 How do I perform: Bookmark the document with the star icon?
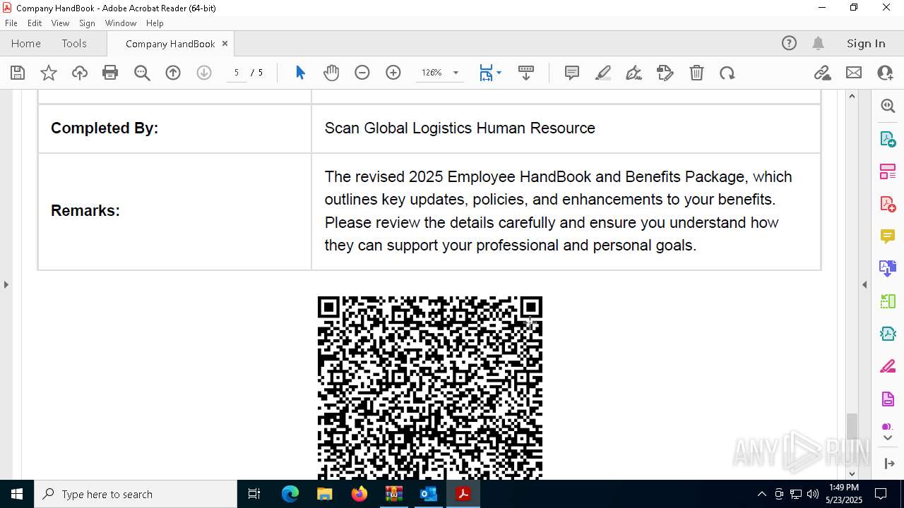point(49,73)
